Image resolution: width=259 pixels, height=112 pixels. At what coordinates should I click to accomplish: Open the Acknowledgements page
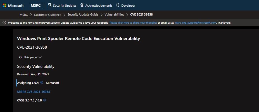coord(99,6)
